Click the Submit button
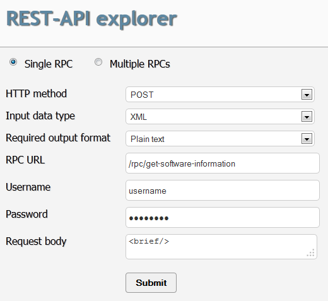The width and height of the screenshot is (328, 301). coord(151,283)
